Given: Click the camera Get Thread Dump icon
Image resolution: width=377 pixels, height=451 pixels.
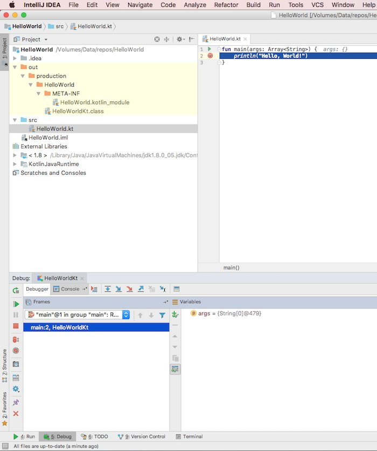Looking at the screenshot, I should click(x=16, y=364).
